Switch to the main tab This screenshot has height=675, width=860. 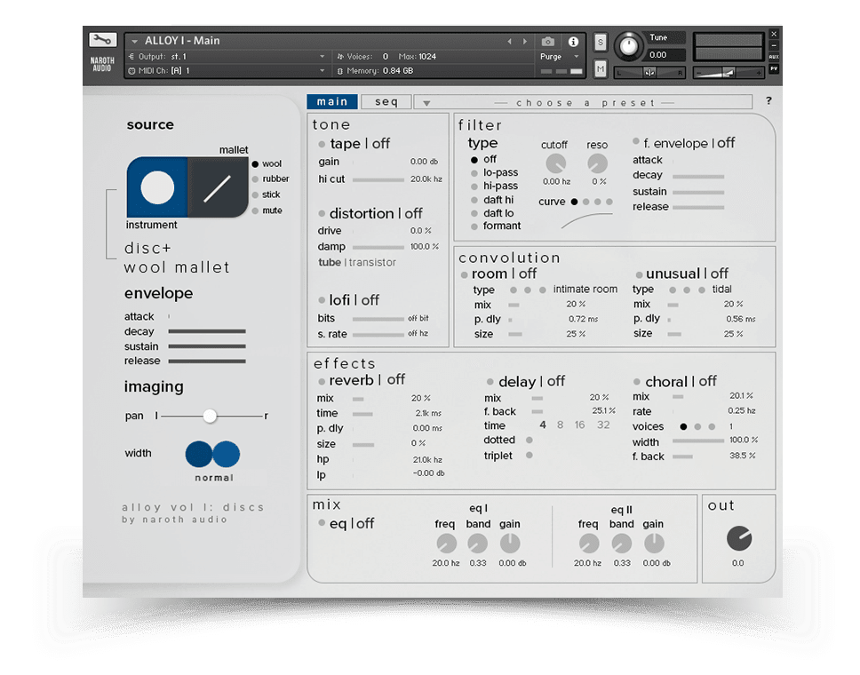(x=332, y=102)
